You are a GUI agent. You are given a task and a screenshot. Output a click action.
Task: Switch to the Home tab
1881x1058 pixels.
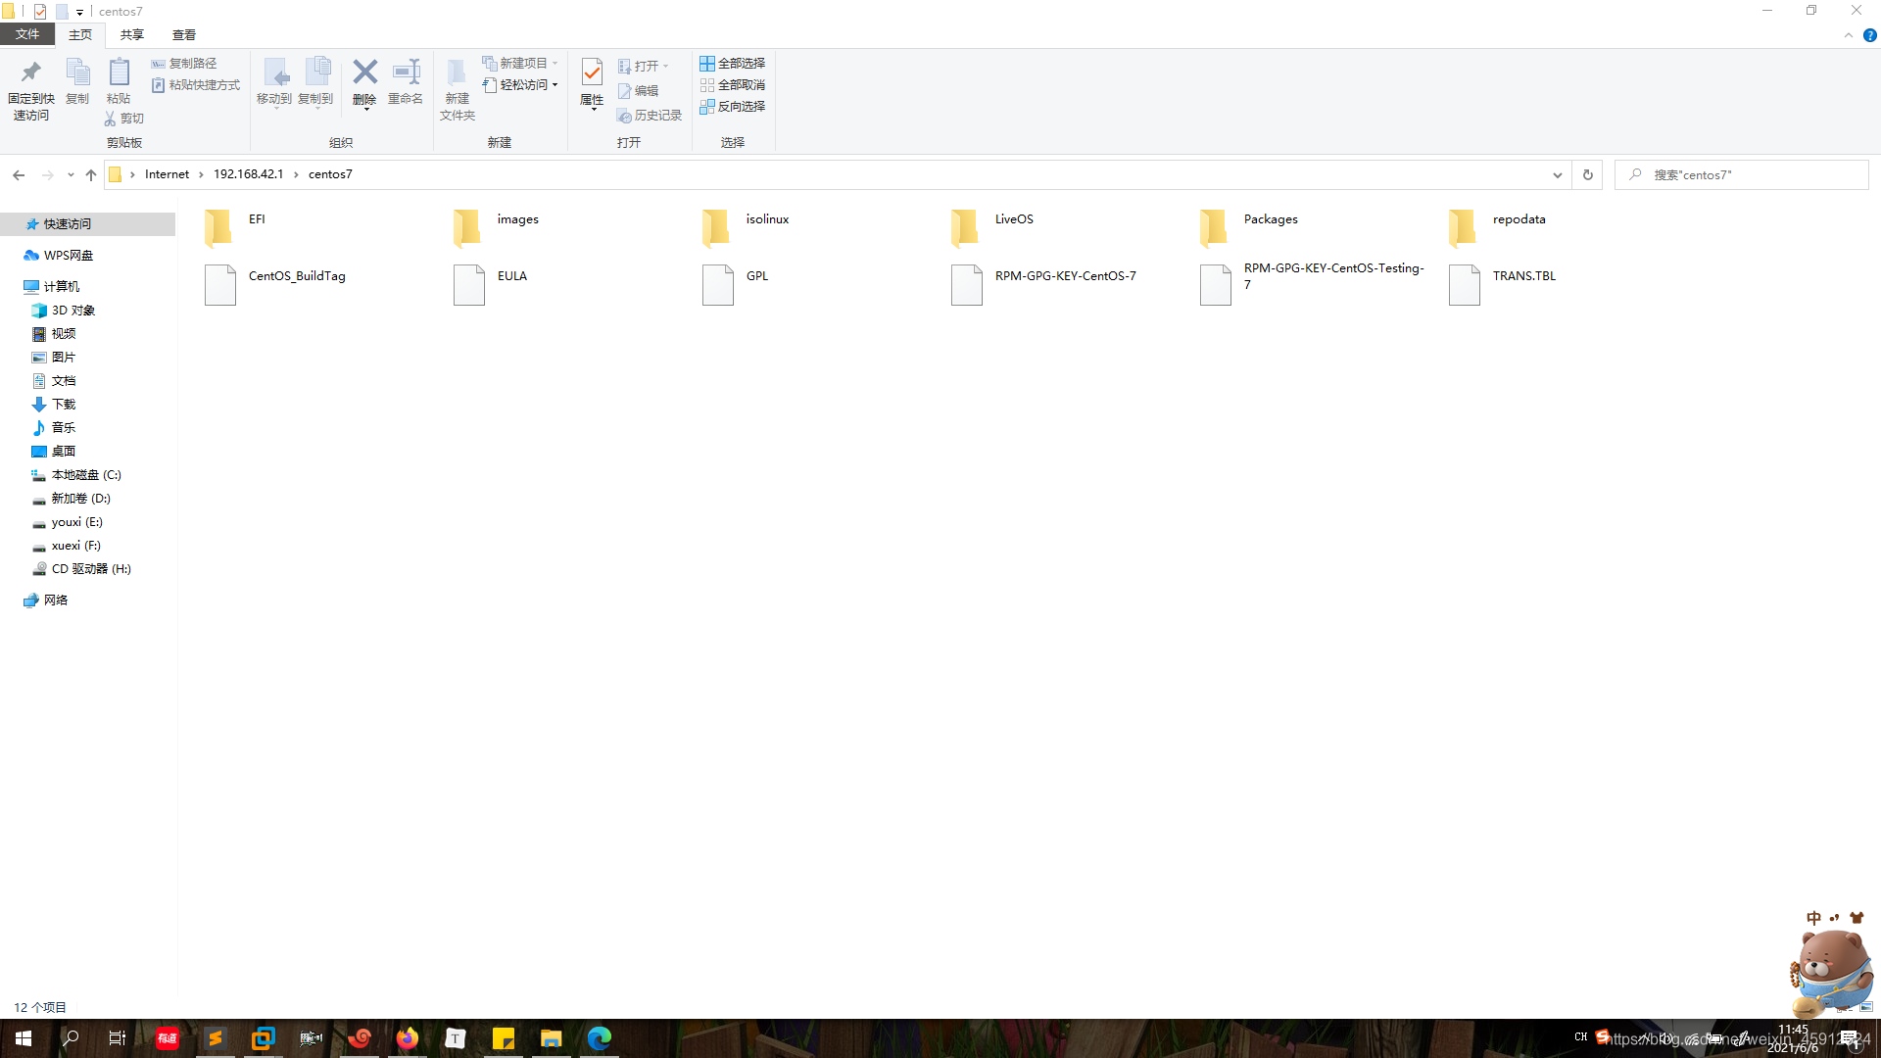80,34
